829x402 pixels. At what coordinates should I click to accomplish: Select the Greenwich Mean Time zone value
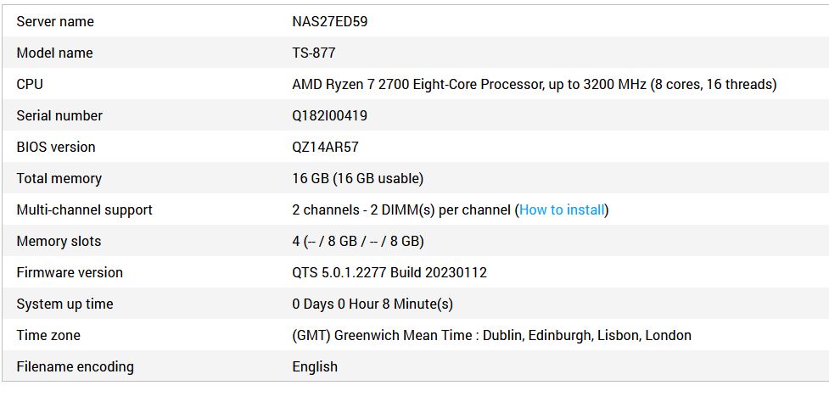491,335
